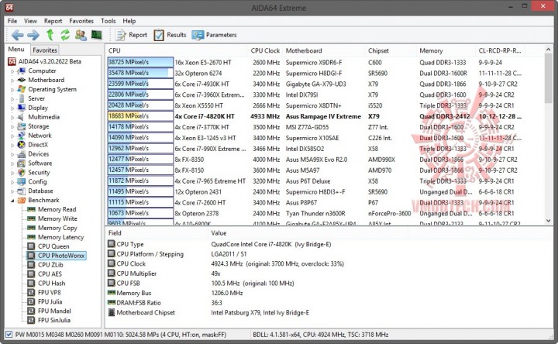Click the Operating System Windows flag icon
The image size is (558, 344).
pos(22,89)
